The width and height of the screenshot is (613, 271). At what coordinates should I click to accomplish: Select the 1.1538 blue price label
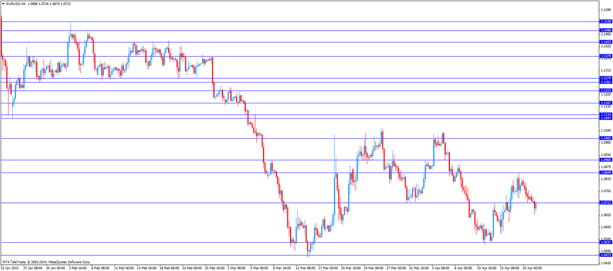(x=605, y=22)
